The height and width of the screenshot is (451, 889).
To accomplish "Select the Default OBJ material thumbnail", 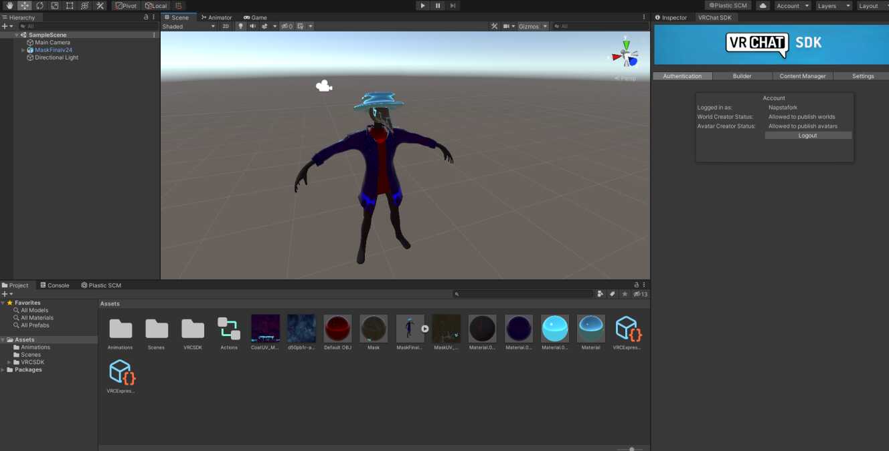I will (x=337, y=329).
